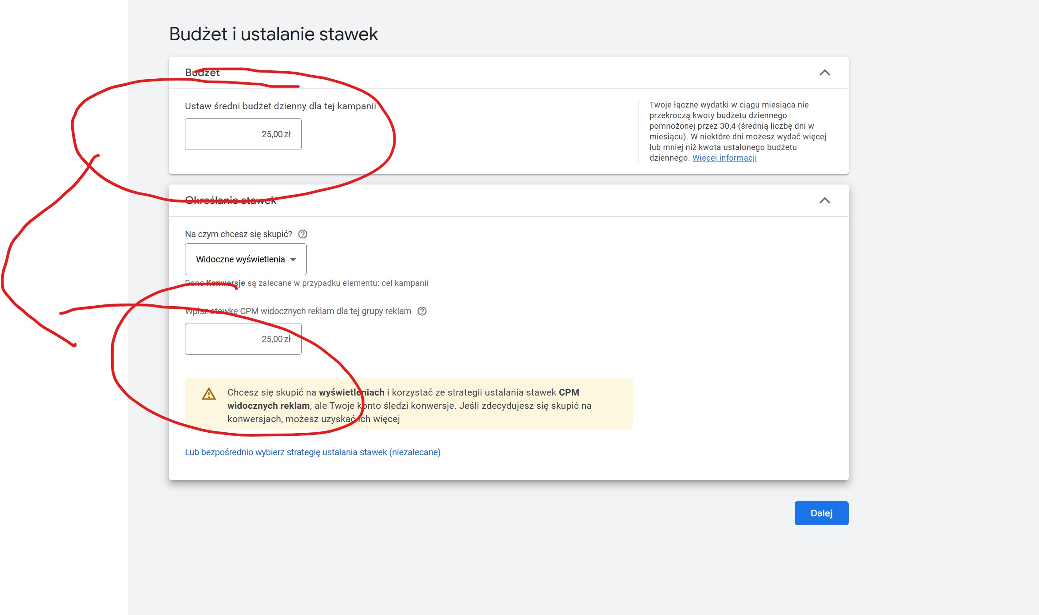Focus the viewable CPM bid input field
The image size is (1039, 615).
point(243,339)
